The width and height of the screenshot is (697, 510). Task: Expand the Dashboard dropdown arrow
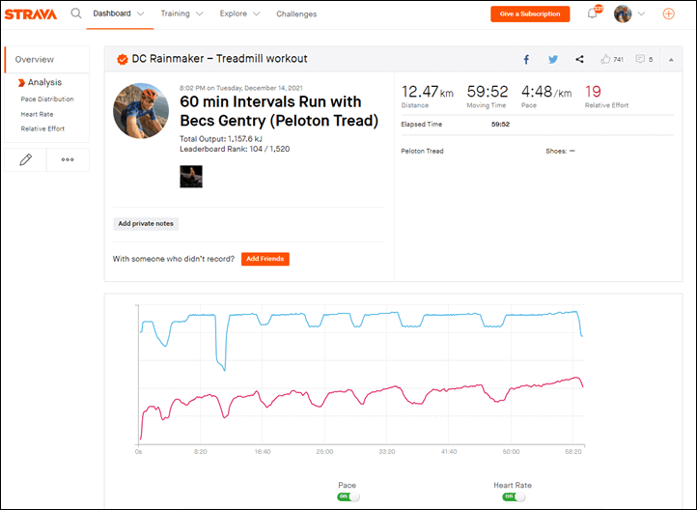pyautogui.click(x=141, y=14)
